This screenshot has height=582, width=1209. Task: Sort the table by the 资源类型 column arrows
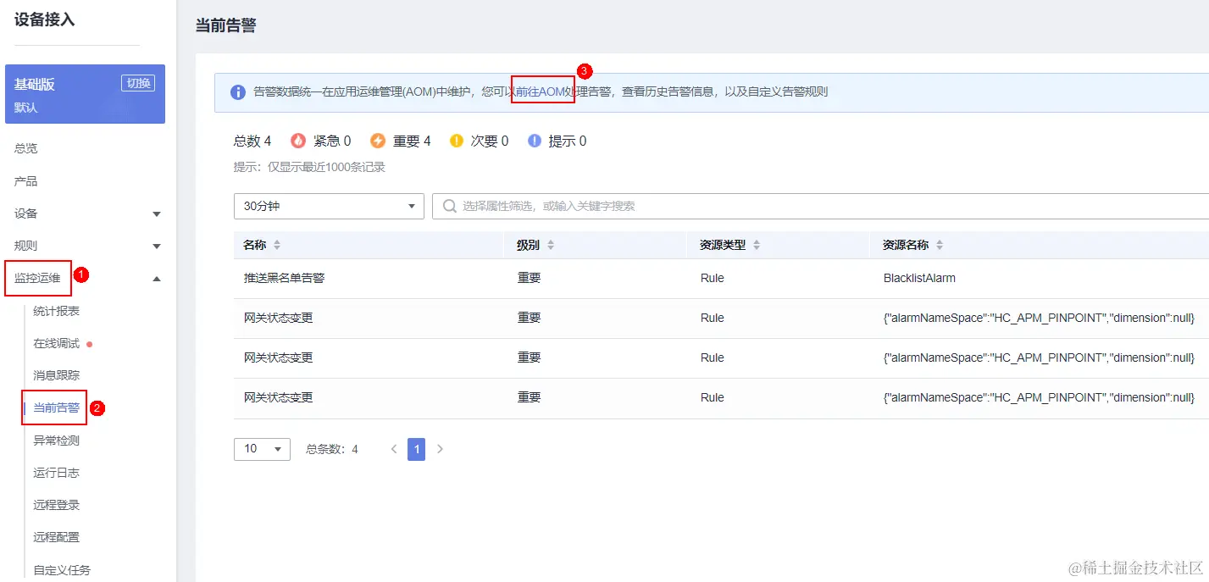pos(757,245)
